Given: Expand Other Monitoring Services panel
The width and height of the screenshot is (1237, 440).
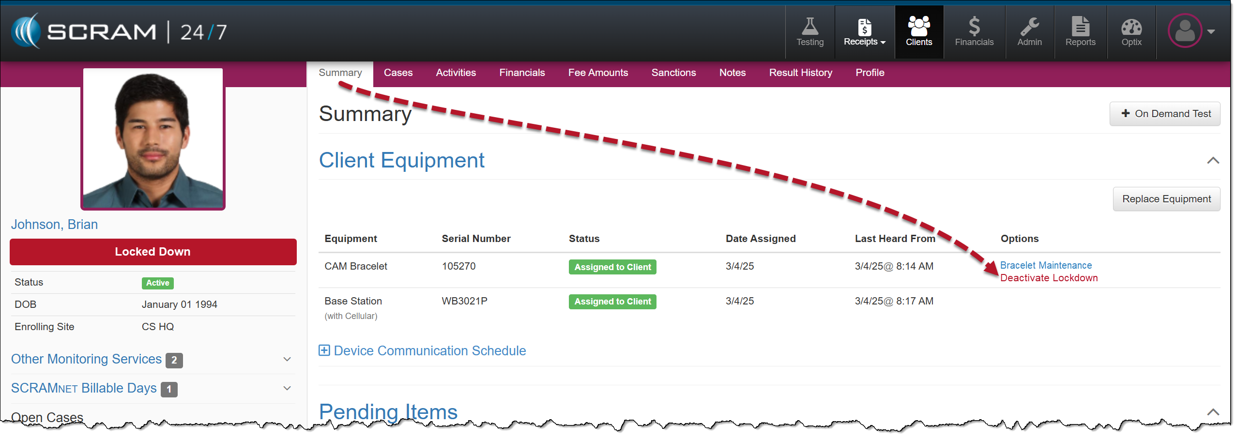Looking at the screenshot, I should [287, 359].
